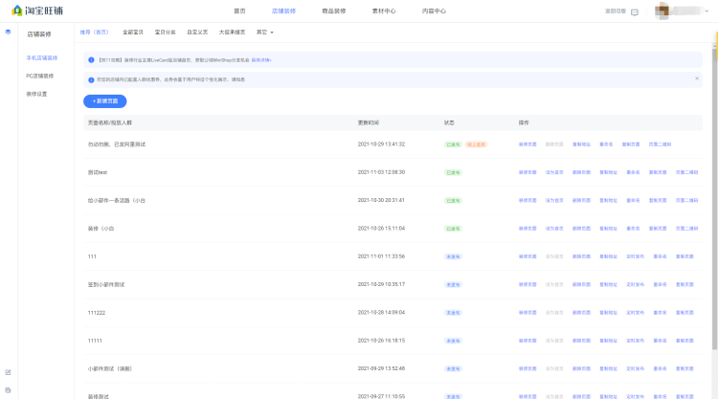Expand the account dropdown arrow
This screenshot has height=399, width=718.
pyautogui.click(x=707, y=11)
